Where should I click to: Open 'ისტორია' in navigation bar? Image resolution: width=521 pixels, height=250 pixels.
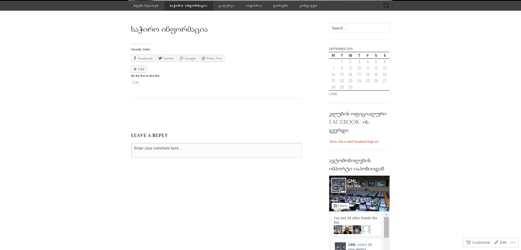pos(253,6)
